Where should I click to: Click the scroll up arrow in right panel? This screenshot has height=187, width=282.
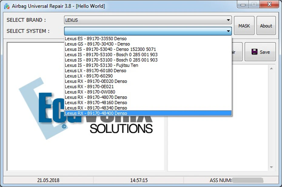click(271, 69)
